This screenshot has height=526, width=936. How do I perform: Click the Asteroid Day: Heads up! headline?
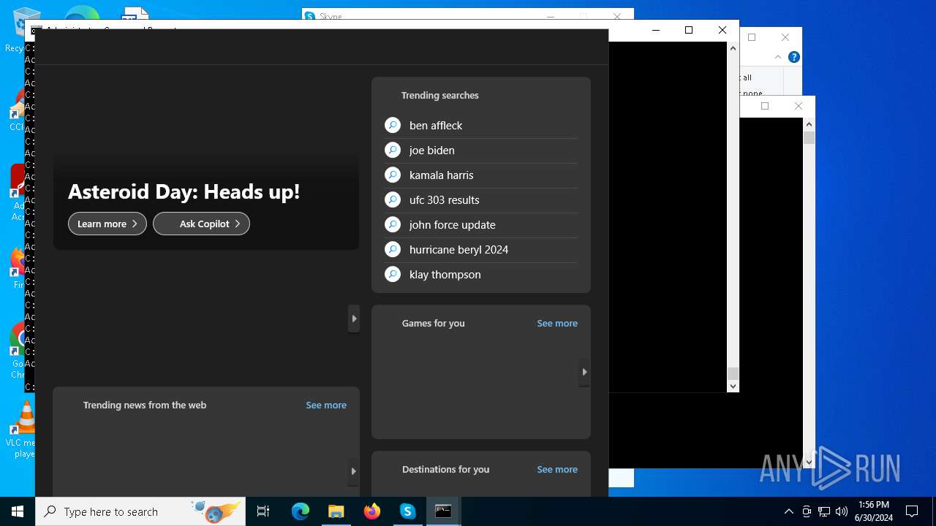point(184,191)
